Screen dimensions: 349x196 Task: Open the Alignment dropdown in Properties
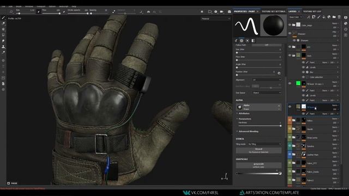(x=267, y=80)
